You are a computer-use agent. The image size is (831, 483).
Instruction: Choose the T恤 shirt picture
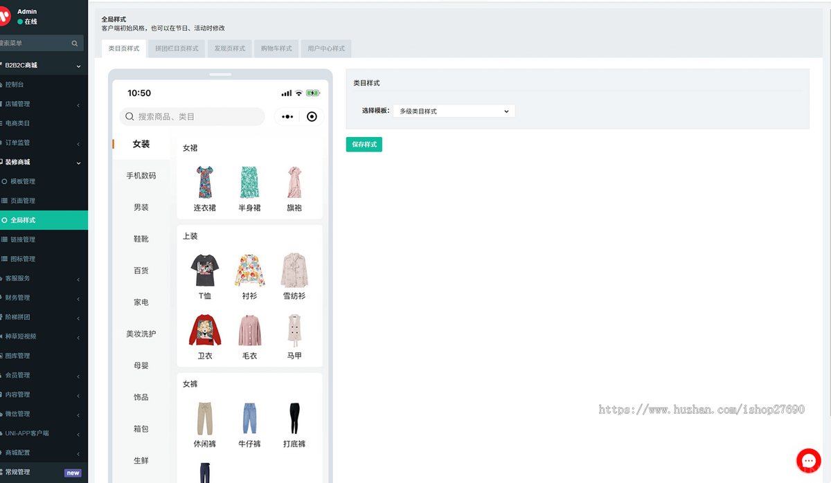click(205, 270)
